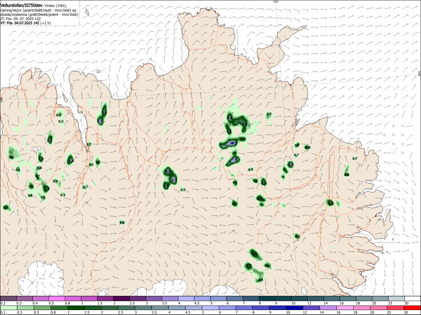421x315 pixels.
Task: Click the 2.5 precipitation value on map
Action: coord(347,175)
